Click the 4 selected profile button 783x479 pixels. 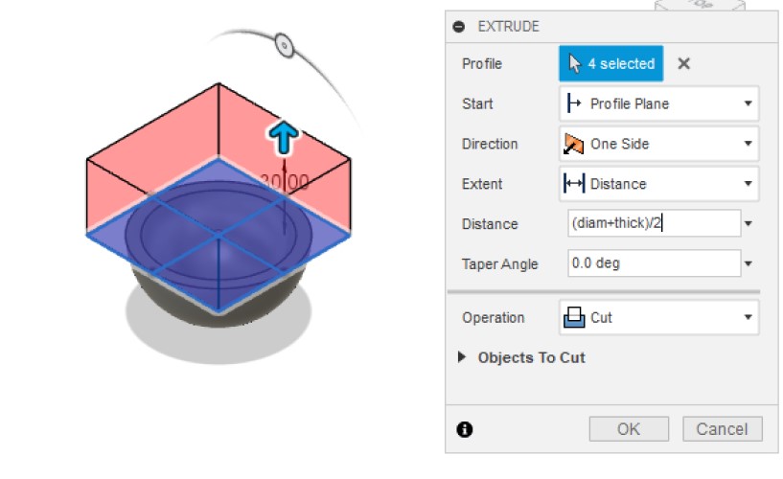click(610, 64)
